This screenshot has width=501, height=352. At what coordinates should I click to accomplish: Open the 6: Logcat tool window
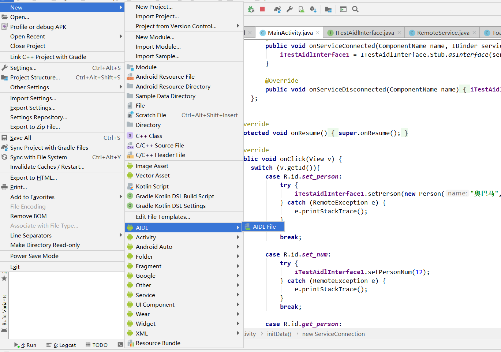click(x=61, y=345)
